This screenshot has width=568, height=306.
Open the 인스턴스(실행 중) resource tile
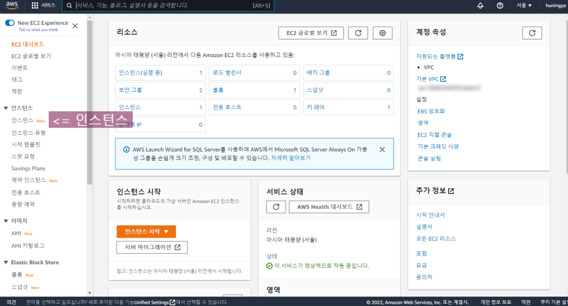[x=161, y=72]
